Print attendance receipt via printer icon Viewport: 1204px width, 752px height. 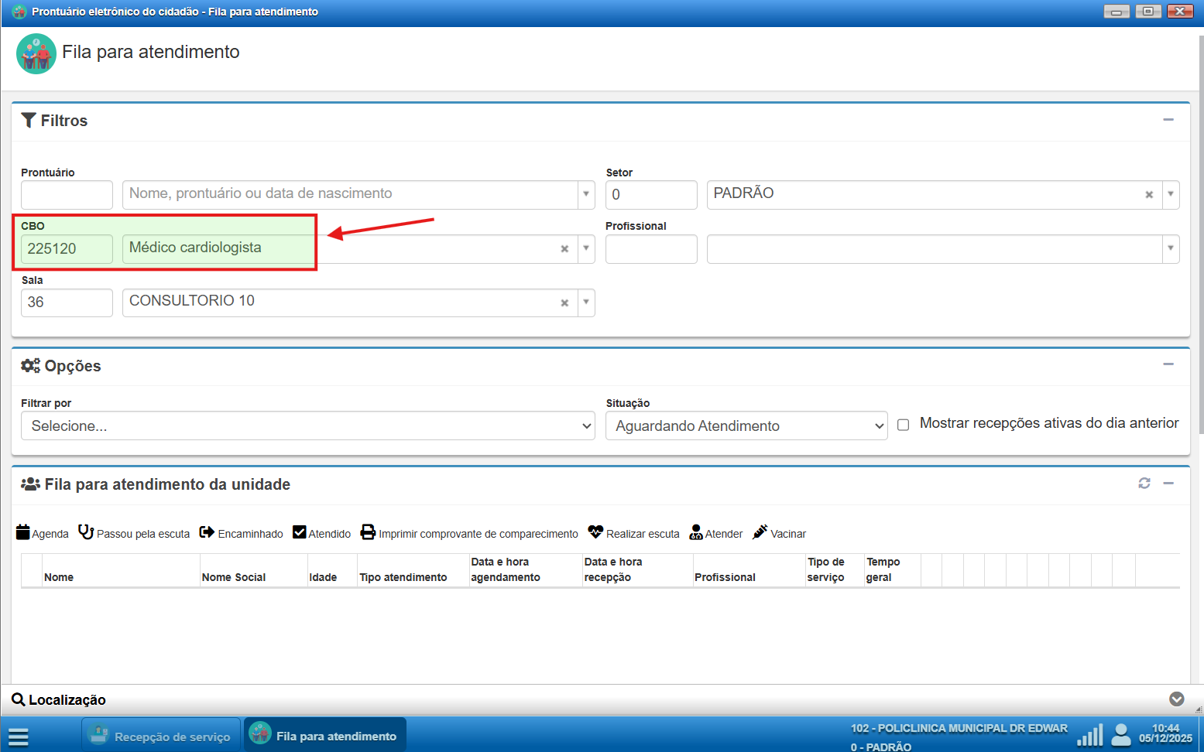[x=368, y=532]
